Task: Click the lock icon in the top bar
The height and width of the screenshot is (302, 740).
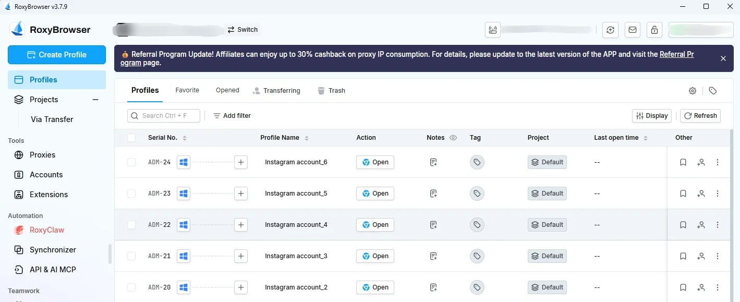Action: 654,30
